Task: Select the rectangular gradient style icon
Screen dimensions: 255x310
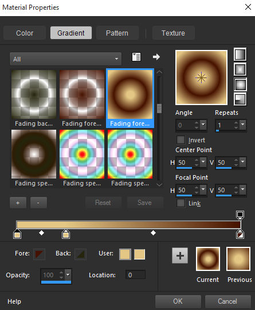Action: pos(240,69)
